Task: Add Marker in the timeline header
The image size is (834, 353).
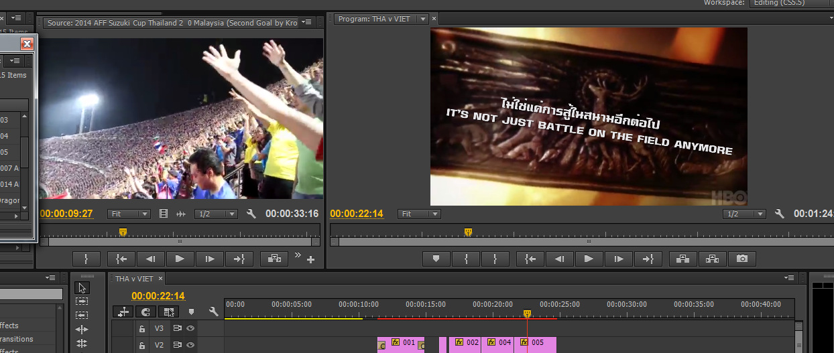Action: (x=191, y=311)
